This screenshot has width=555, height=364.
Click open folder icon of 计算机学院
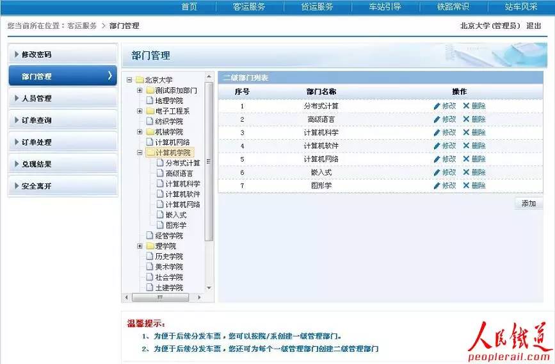pos(150,153)
